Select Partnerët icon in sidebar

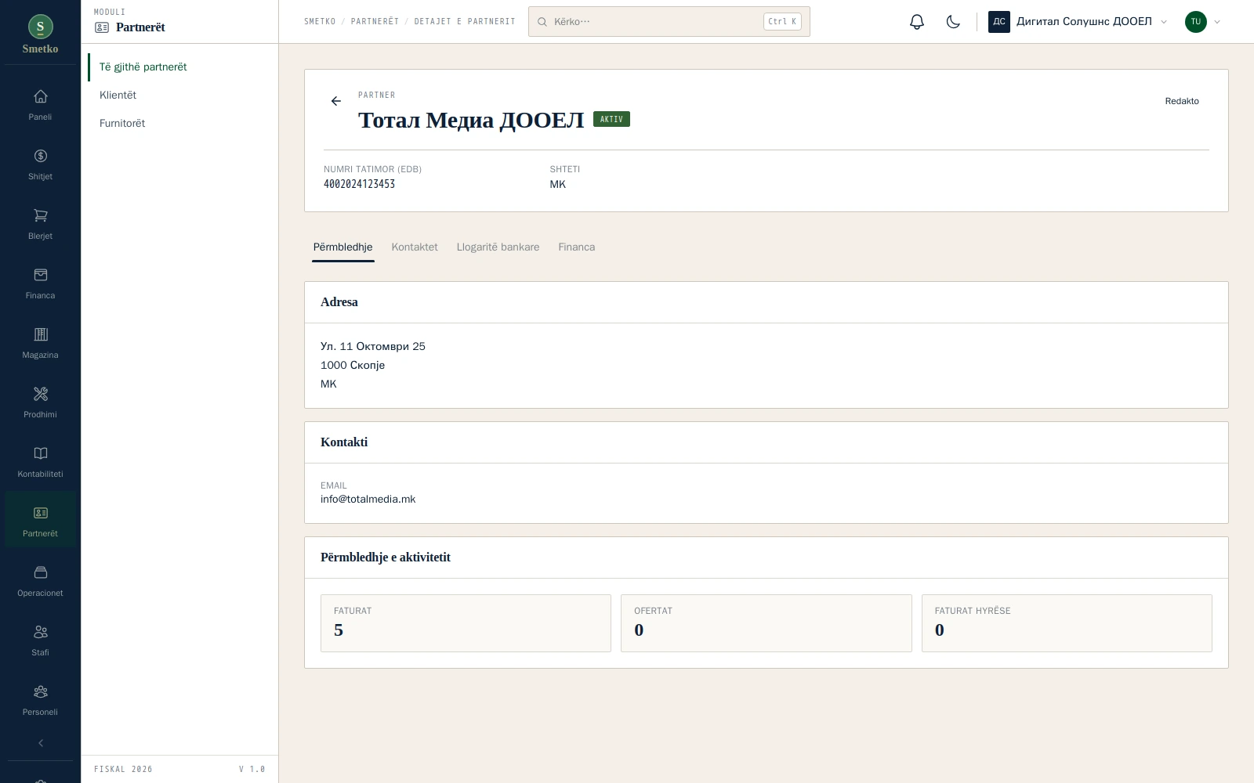point(40,513)
